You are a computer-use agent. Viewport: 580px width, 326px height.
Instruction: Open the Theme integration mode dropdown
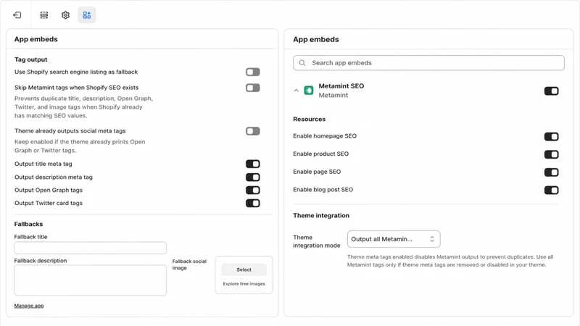394,239
